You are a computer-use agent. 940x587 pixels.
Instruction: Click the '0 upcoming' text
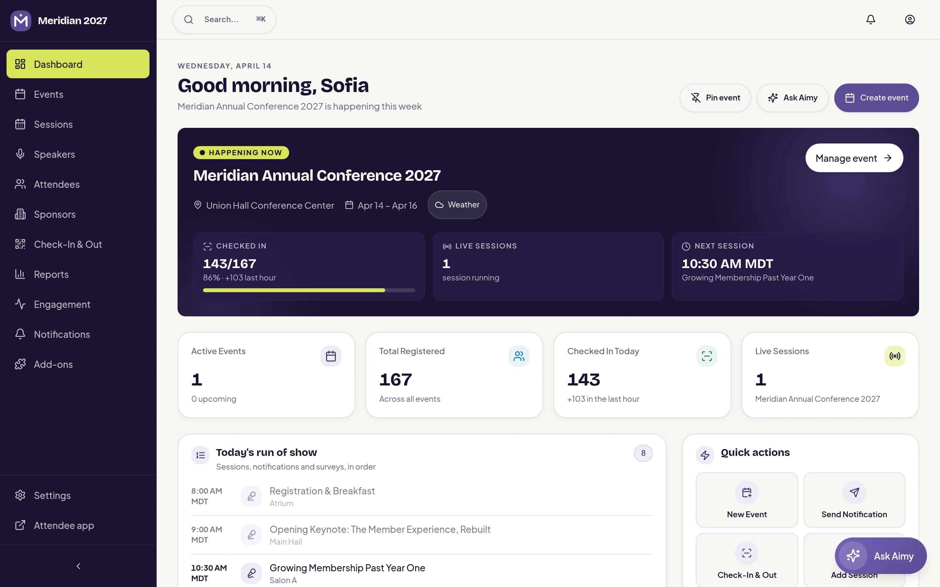click(214, 399)
